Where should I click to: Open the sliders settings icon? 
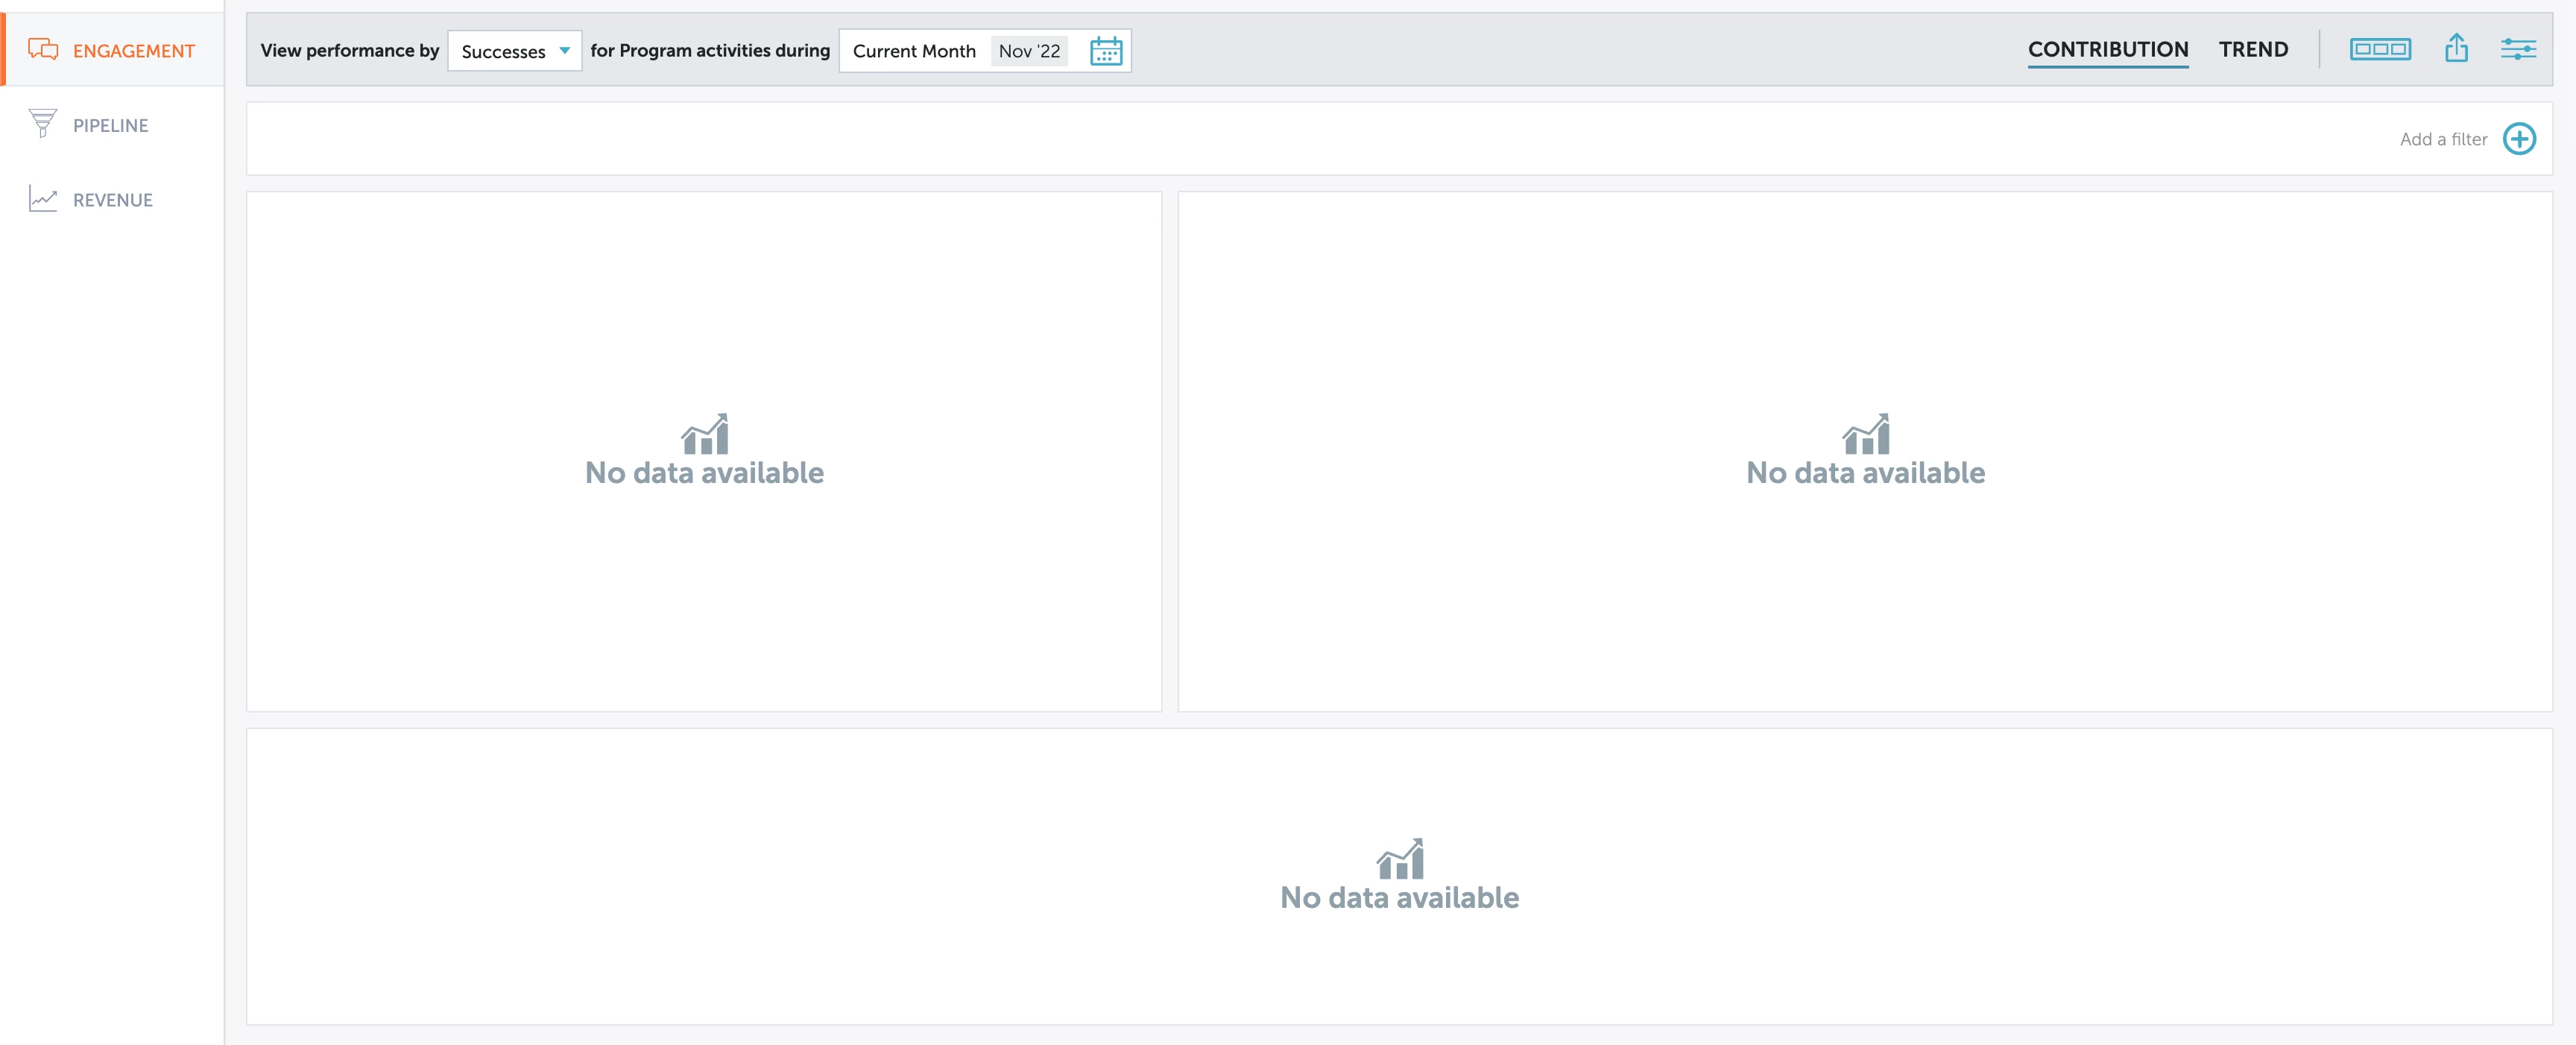tap(2517, 49)
